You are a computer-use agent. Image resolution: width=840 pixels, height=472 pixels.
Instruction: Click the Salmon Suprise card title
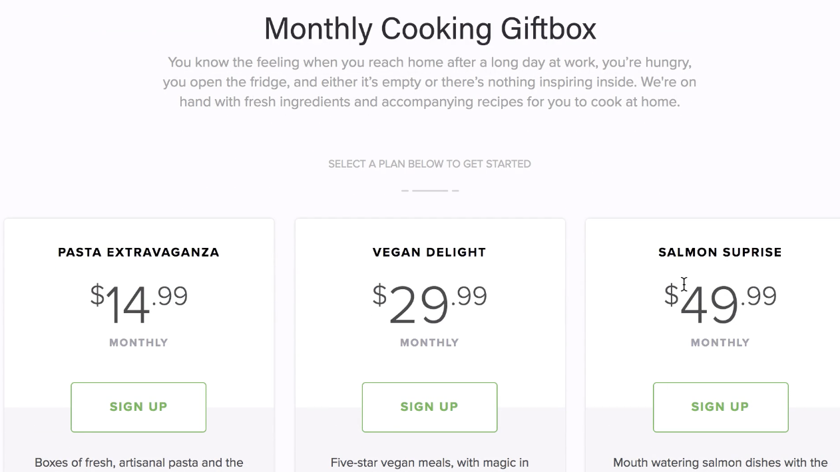(x=720, y=253)
